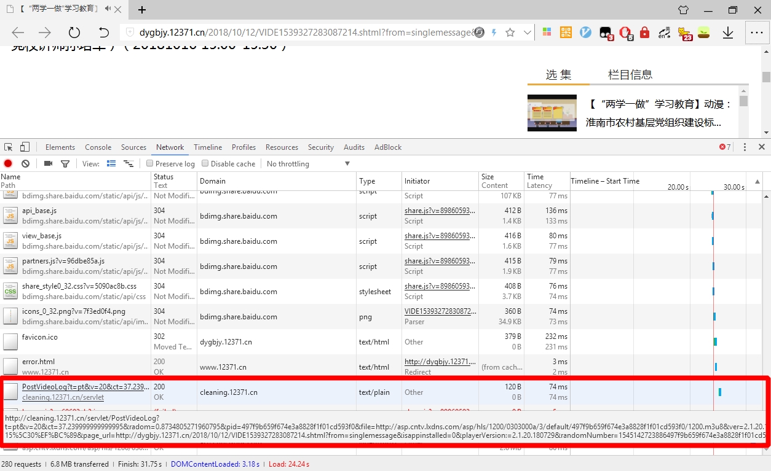Sort by Name column header
The height and width of the screenshot is (471, 771).
[76, 181]
